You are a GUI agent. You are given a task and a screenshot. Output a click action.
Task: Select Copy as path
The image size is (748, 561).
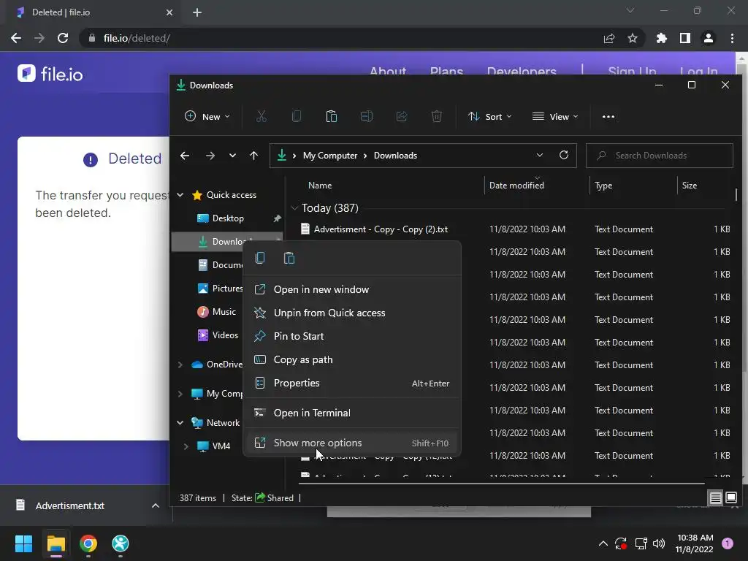(353, 359)
